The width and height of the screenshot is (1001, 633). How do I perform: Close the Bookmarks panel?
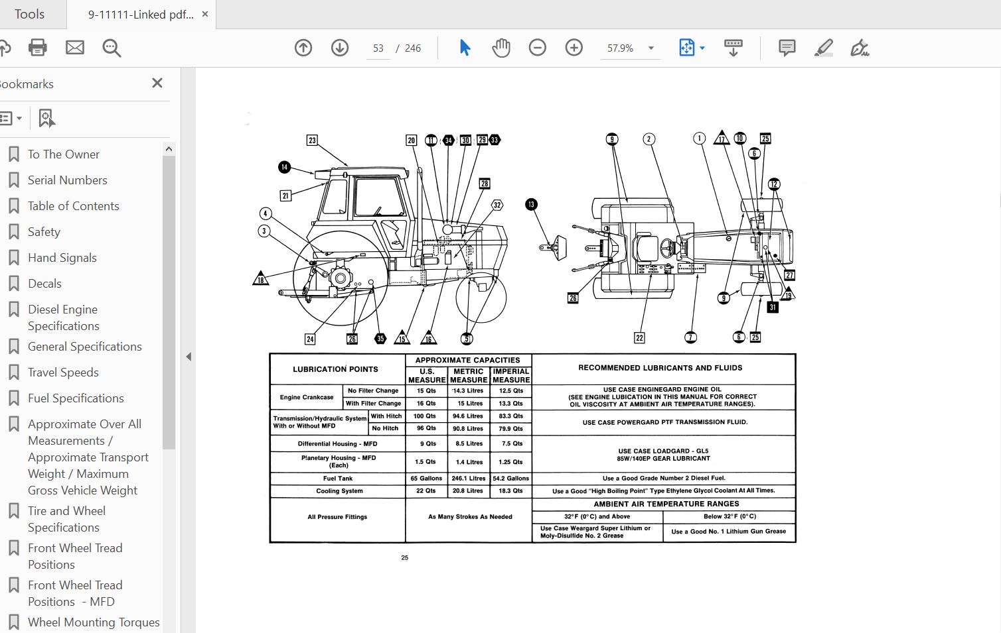coord(157,83)
